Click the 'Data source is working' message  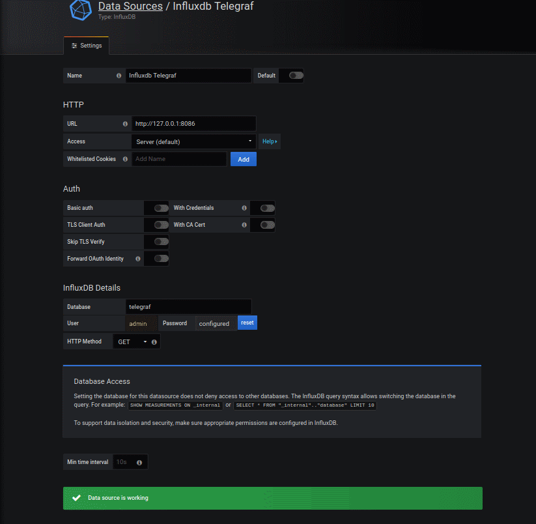pos(119,498)
